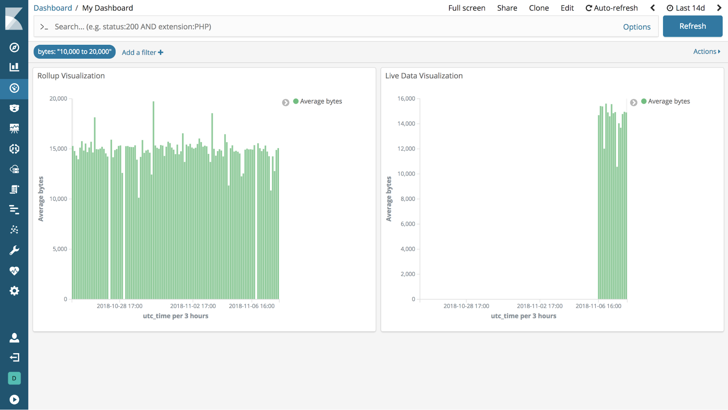Image resolution: width=728 pixels, height=410 pixels.
Task: Open the Last 14d time picker
Action: [686, 8]
